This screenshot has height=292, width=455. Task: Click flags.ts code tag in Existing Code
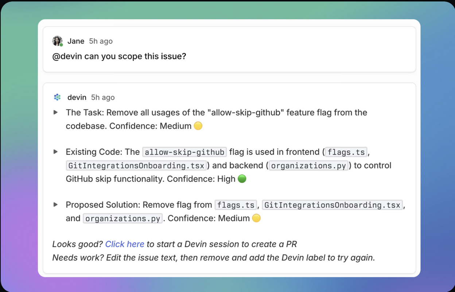click(x=346, y=152)
